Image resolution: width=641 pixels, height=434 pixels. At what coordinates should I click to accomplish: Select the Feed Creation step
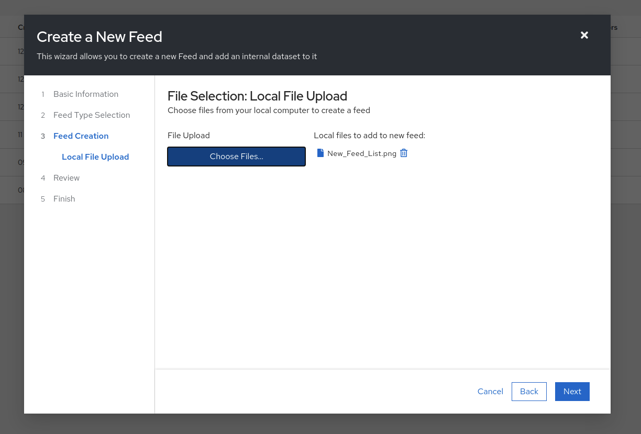pyautogui.click(x=81, y=136)
